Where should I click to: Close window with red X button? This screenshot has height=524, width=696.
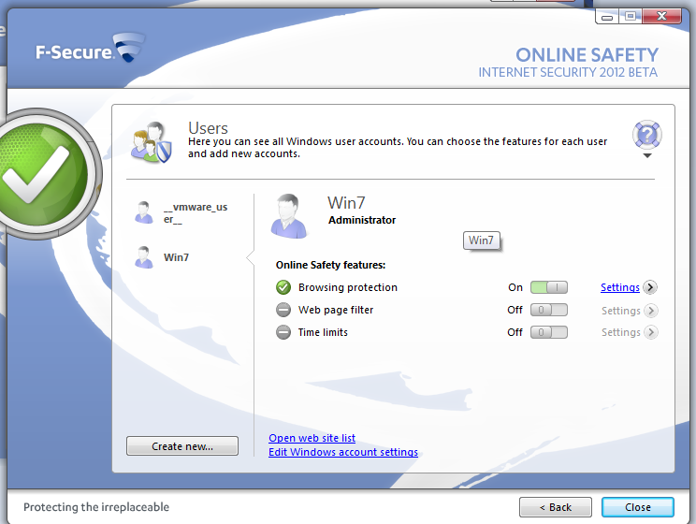pos(661,17)
